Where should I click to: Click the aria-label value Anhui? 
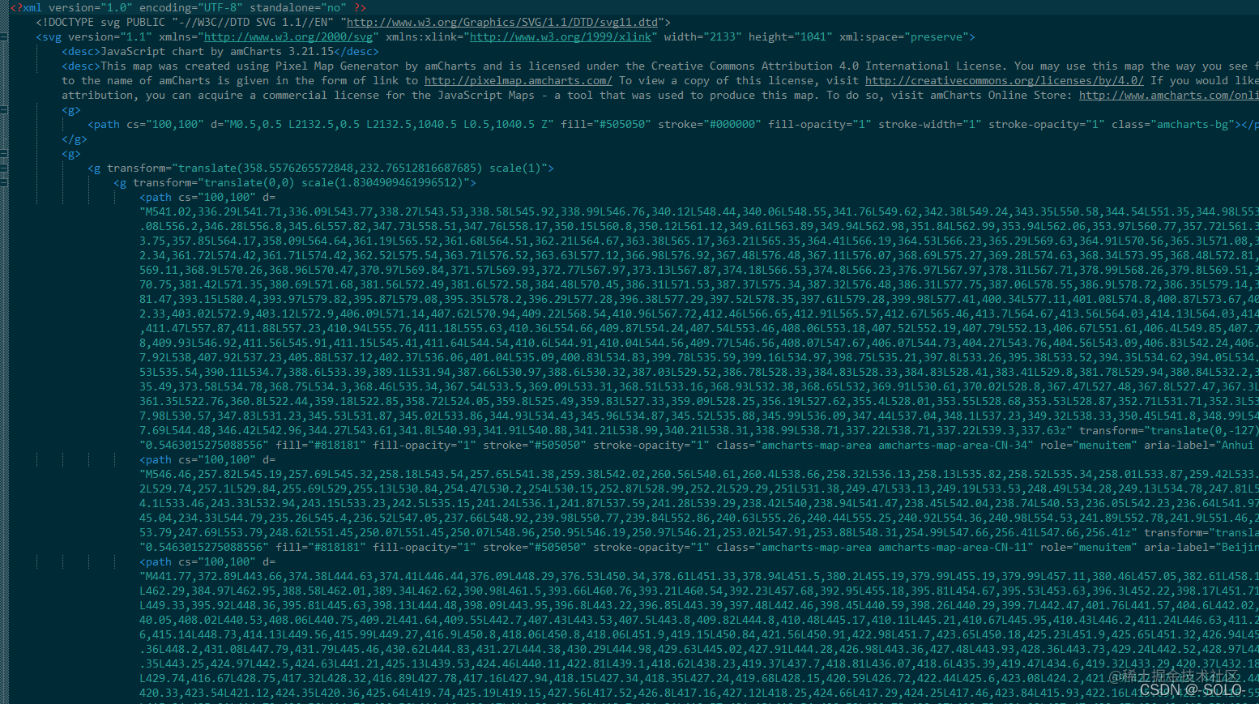(1238, 445)
